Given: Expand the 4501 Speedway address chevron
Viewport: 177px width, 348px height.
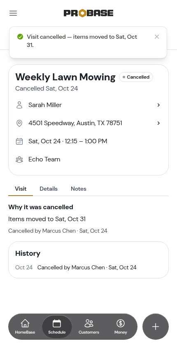Looking at the screenshot, I should point(158,123).
